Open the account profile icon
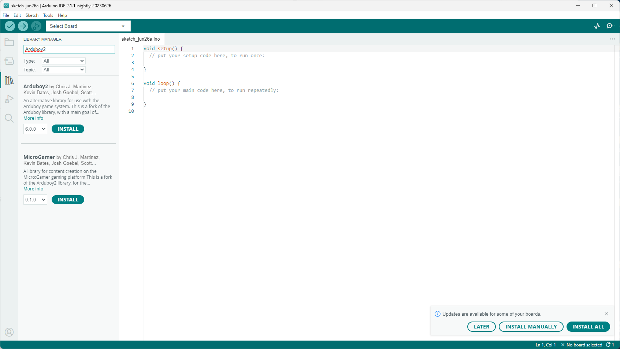Viewport: 620px width, 349px height. 9,332
